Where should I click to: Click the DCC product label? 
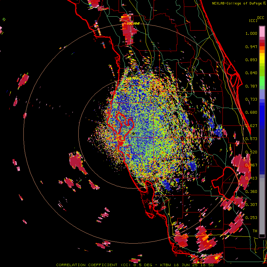click(x=260, y=18)
